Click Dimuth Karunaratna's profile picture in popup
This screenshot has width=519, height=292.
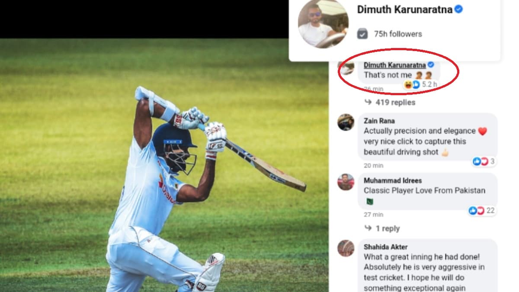pyautogui.click(x=323, y=23)
